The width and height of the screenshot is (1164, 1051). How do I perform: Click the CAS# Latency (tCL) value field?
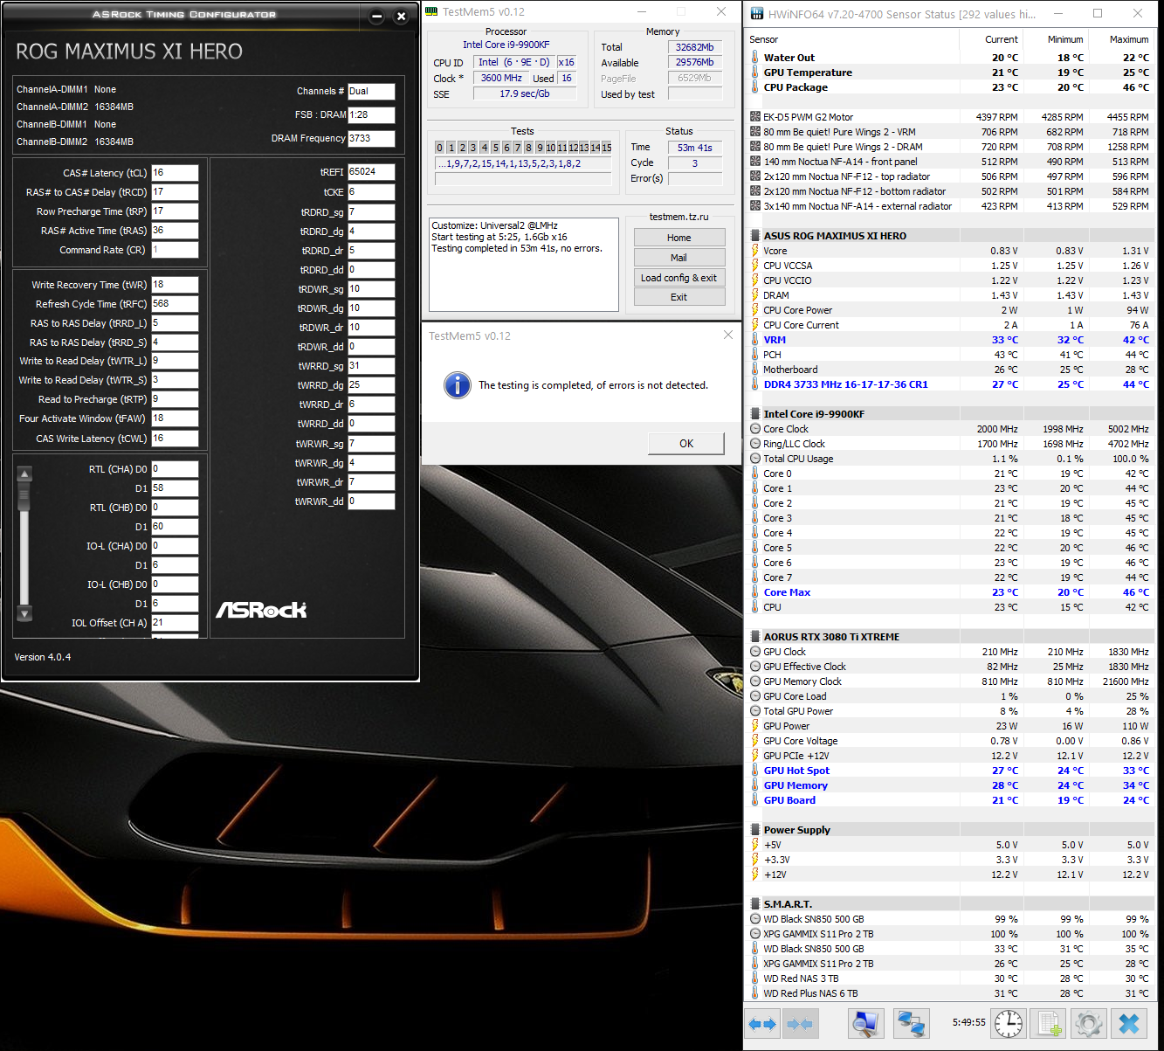pyautogui.click(x=175, y=173)
